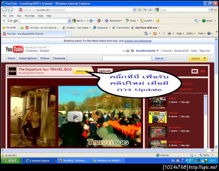The image size is (219, 171).
Task: Open the Help menu in the menu bar
Action: click(49, 16)
